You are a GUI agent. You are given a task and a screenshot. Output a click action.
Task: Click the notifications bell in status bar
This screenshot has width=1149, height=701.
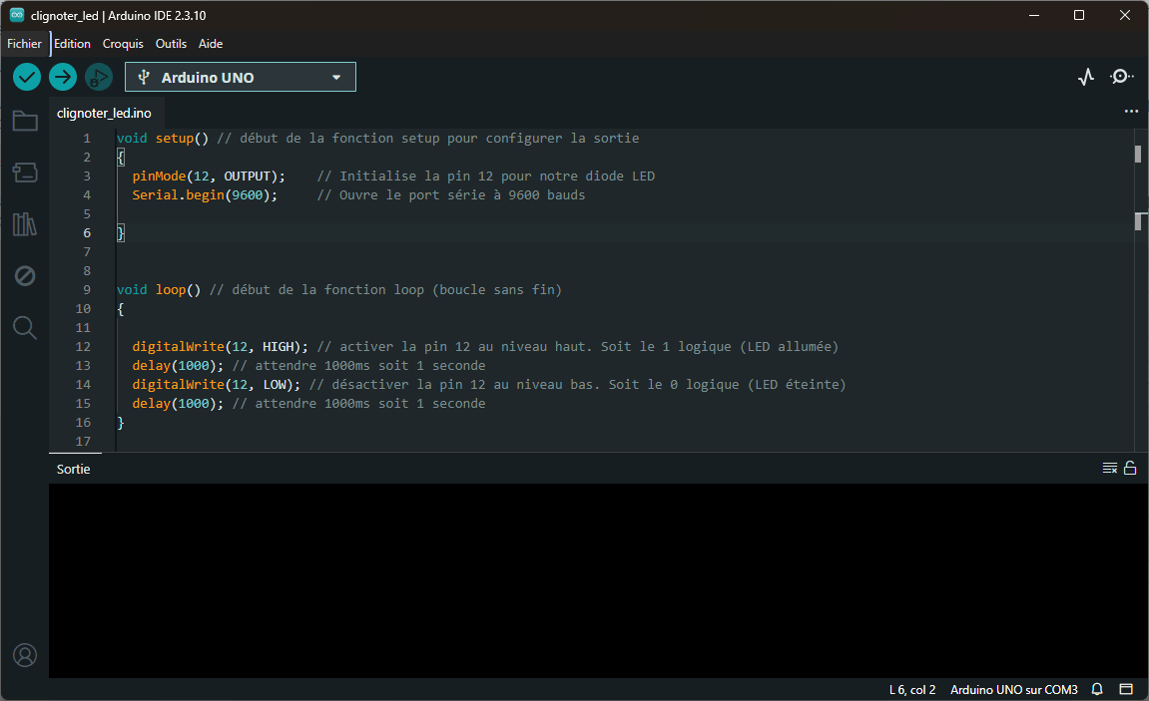point(1097,689)
